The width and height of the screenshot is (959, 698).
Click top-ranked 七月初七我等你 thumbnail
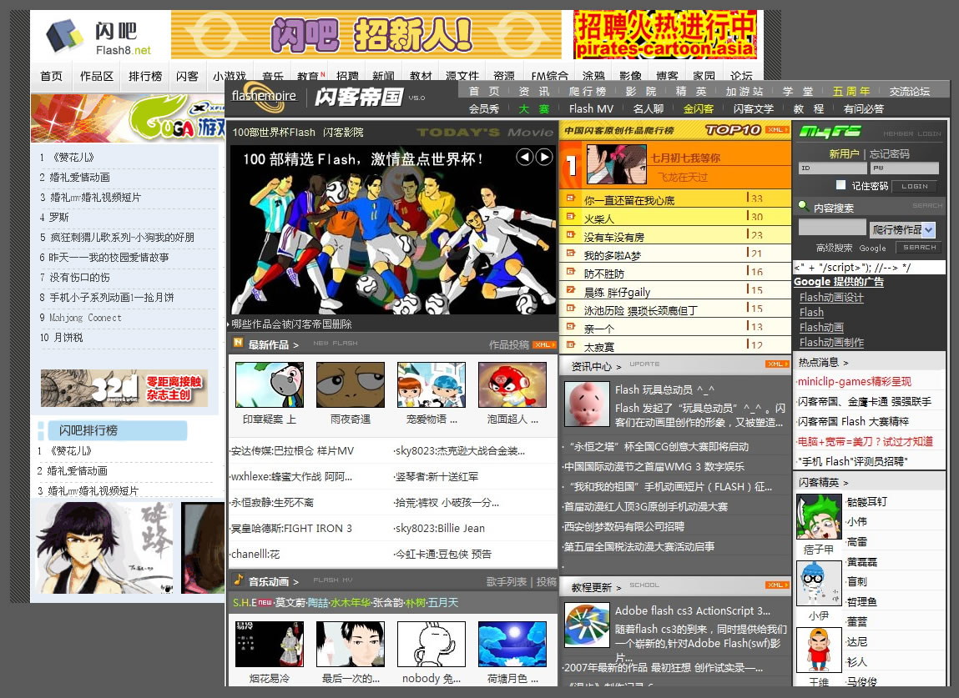point(617,164)
